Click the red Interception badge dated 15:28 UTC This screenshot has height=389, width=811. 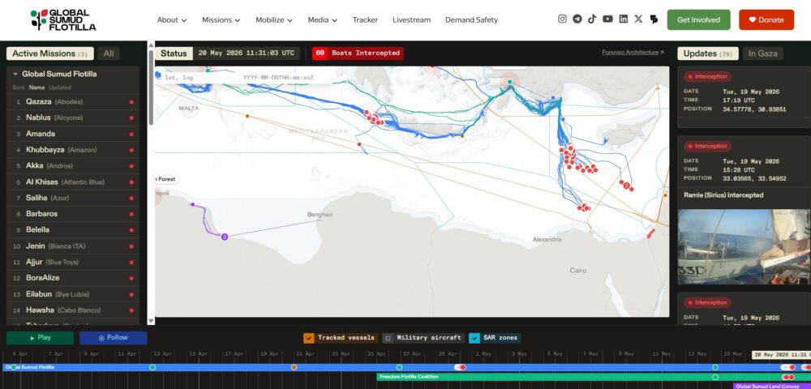[707, 146]
